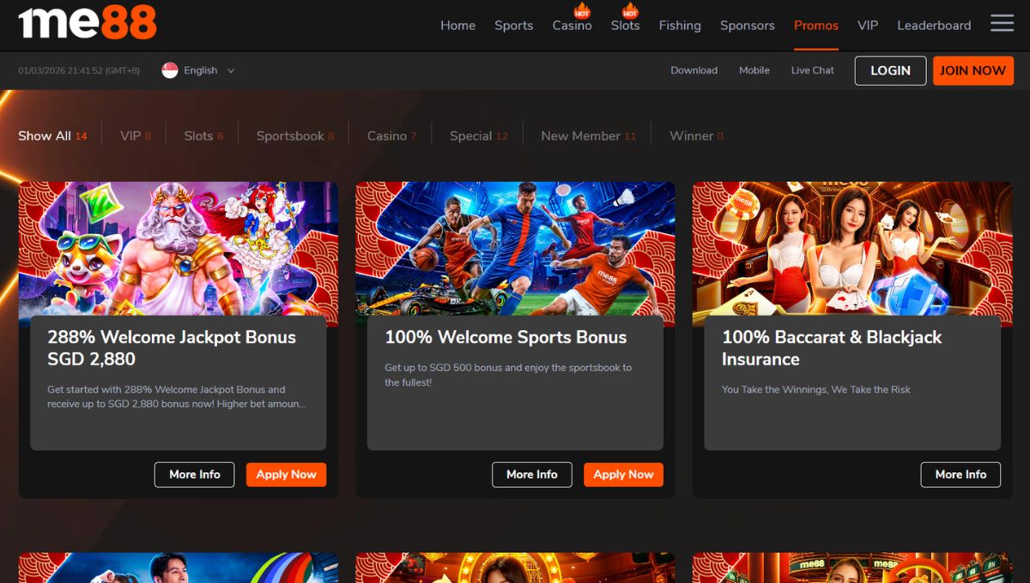The height and width of the screenshot is (583, 1030).
Task: Click the Download link
Action: [694, 70]
